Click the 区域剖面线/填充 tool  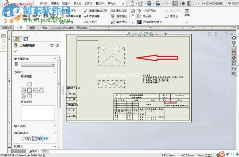pyautogui.click(x=149, y=22)
